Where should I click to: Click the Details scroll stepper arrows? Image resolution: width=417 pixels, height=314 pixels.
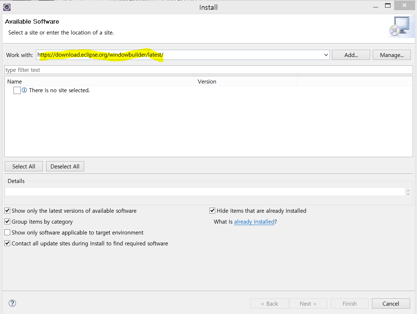tap(408, 192)
